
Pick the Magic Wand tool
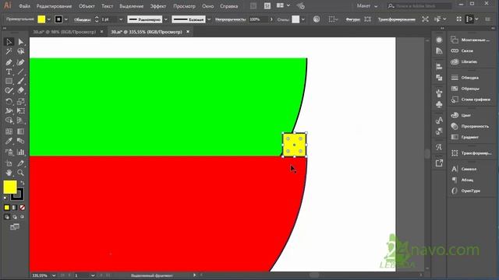[9, 51]
